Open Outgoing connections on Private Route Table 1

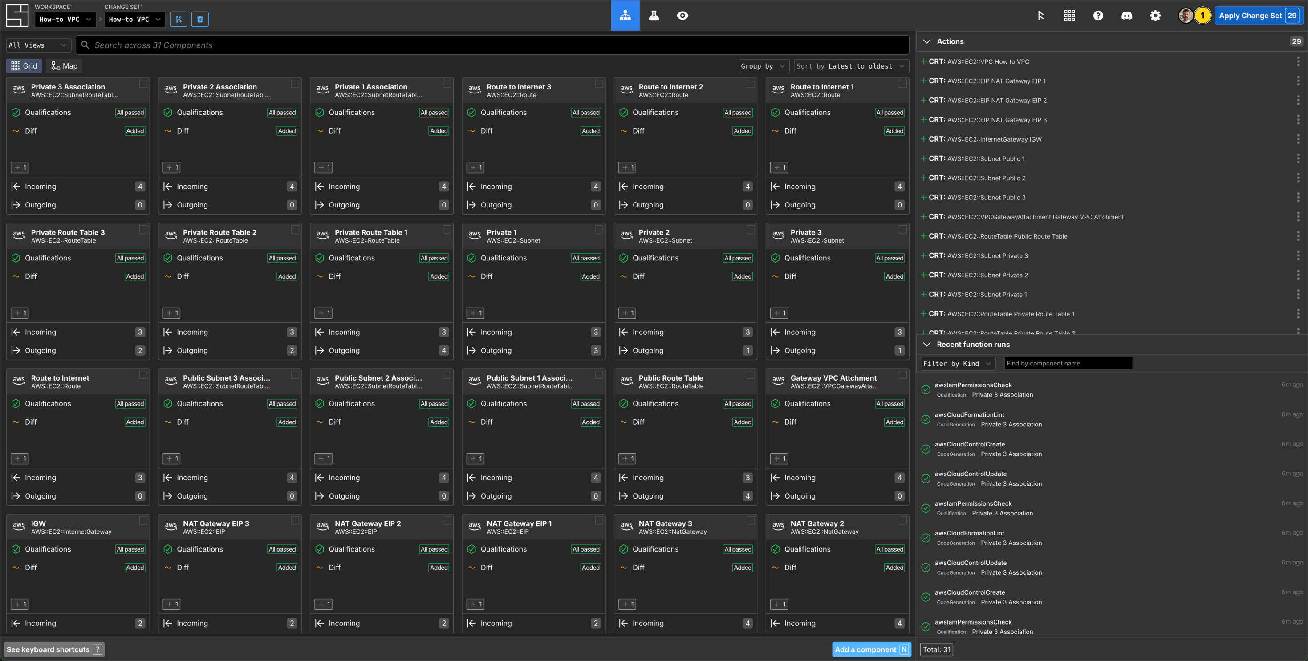pos(382,350)
